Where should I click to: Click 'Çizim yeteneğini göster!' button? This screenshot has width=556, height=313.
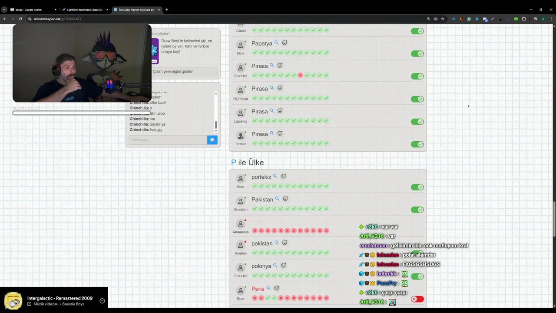click(x=173, y=71)
